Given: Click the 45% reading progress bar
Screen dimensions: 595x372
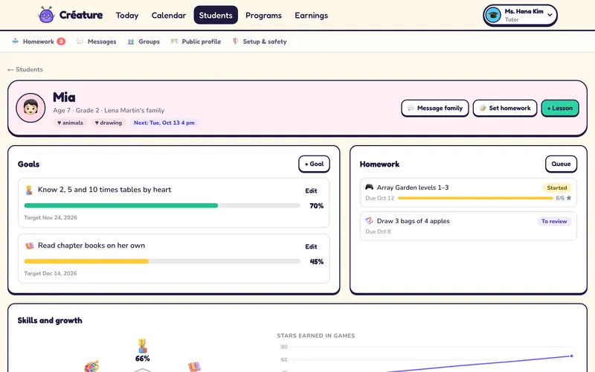Looking at the screenshot, I should 162,261.
